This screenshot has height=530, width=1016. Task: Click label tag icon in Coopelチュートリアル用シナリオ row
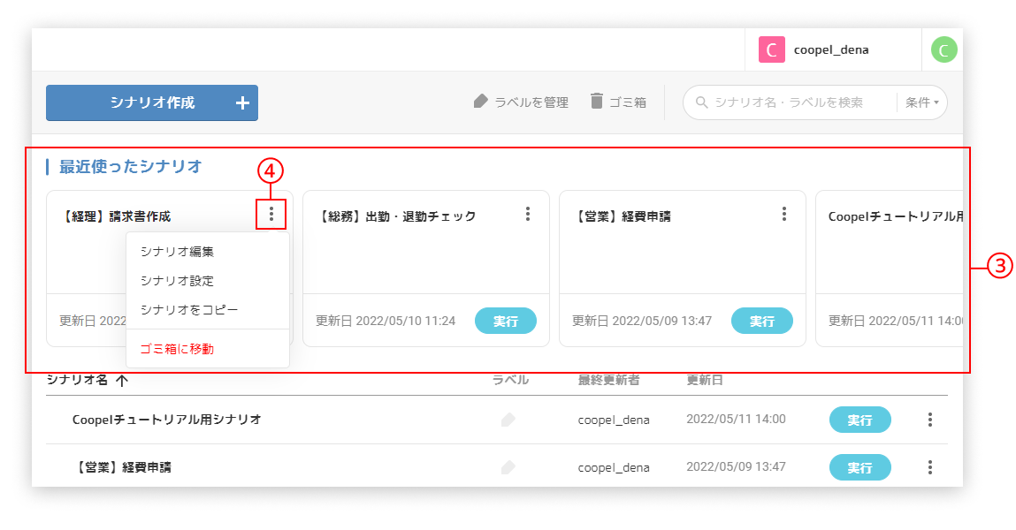tap(508, 420)
